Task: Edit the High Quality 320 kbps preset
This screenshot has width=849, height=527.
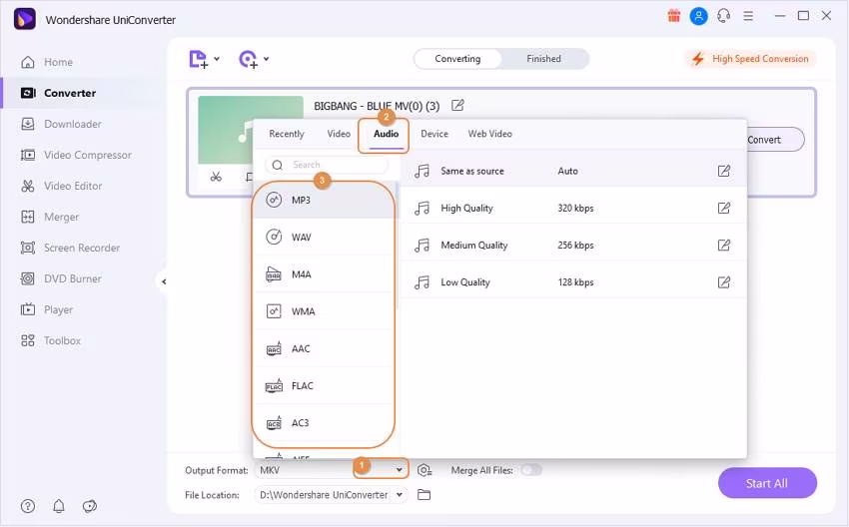Action: [x=724, y=208]
